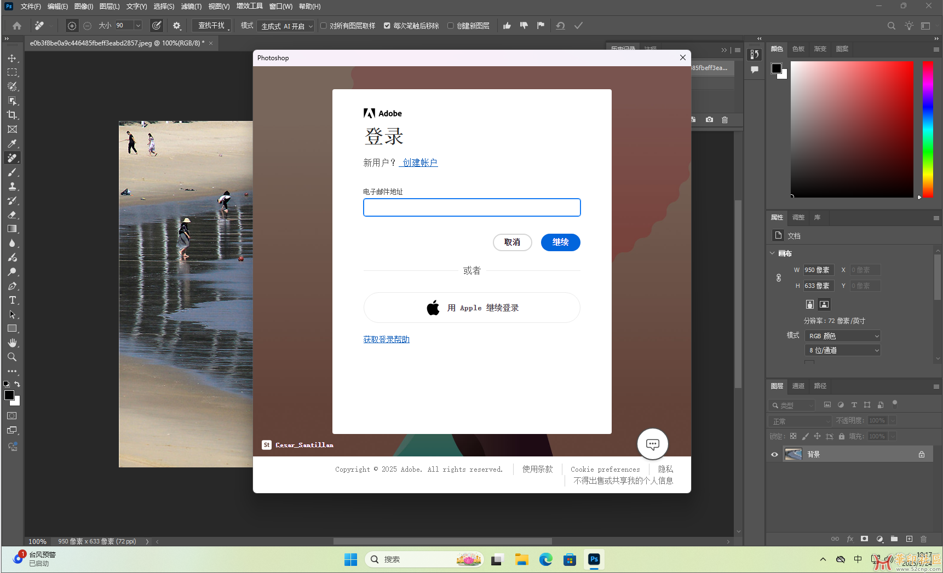Click 用 Apple 继续登录 button
Viewport: 943px width, 573px height.
click(472, 308)
